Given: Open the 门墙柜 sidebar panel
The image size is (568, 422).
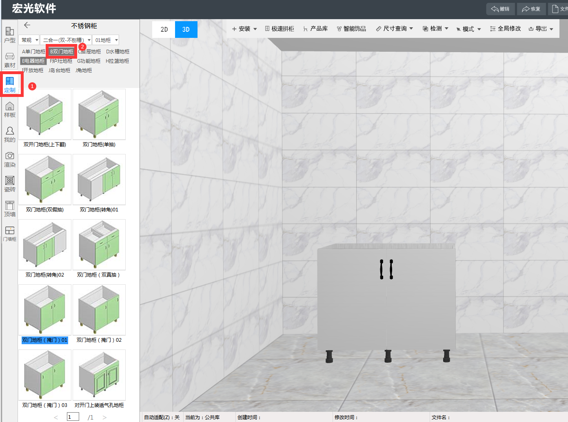Looking at the screenshot, I should [10, 234].
